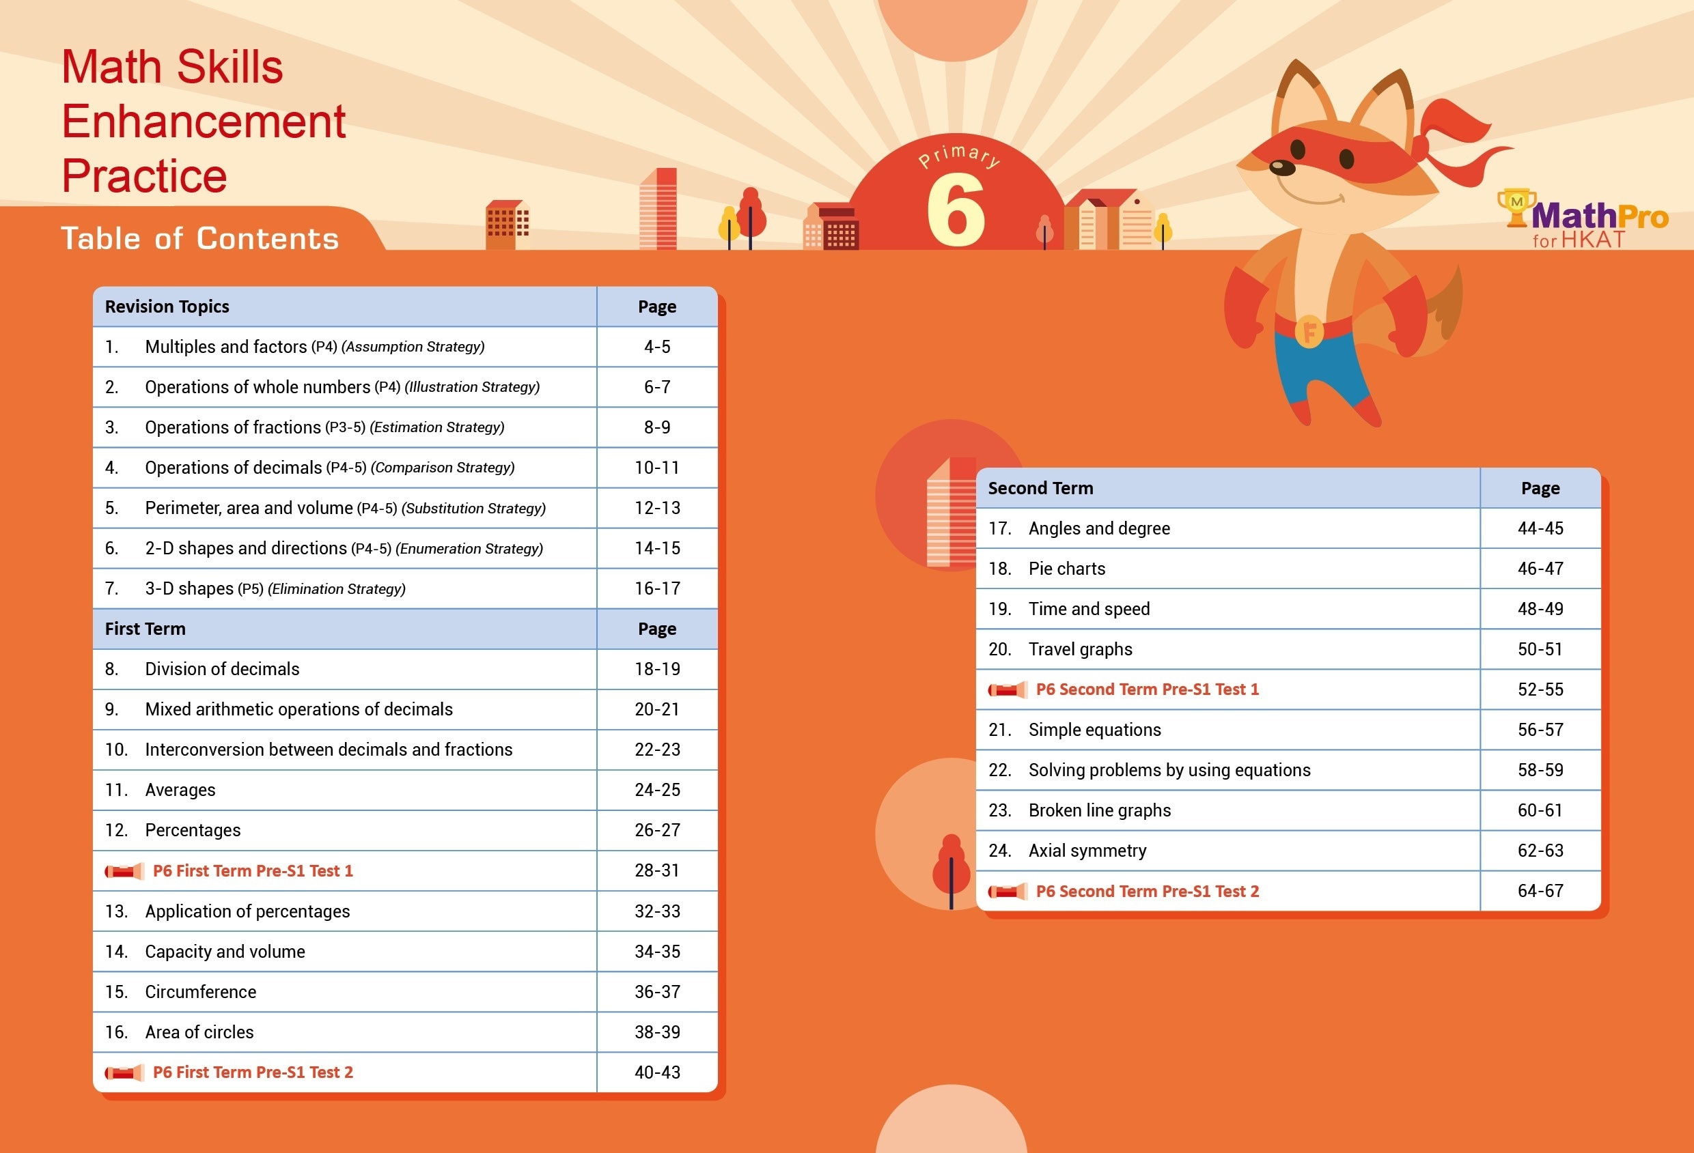Click page range 44-45
Image resolution: width=1694 pixels, height=1153 pixels.
click(1540, 529)
